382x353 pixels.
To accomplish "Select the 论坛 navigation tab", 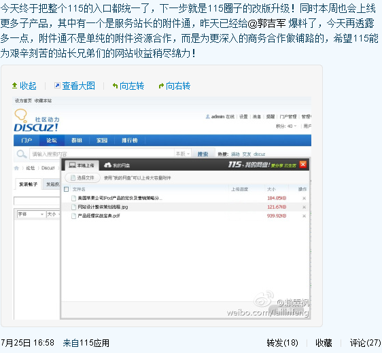I will (52, 140).
